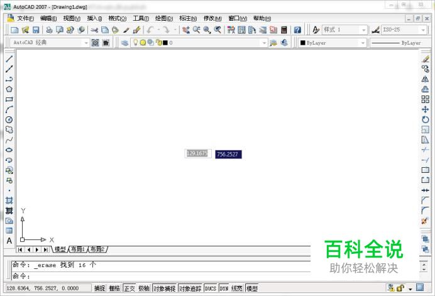Switch to the 布局1 tab
Viewport: 435px width, 296px height.
point(78,249)
